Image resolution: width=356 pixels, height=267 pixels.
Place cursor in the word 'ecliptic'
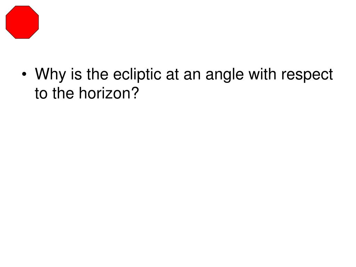(x=137, y=75)
